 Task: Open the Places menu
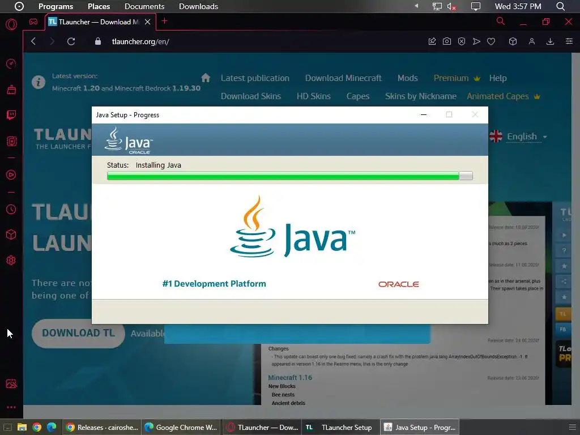click(99, 6)
